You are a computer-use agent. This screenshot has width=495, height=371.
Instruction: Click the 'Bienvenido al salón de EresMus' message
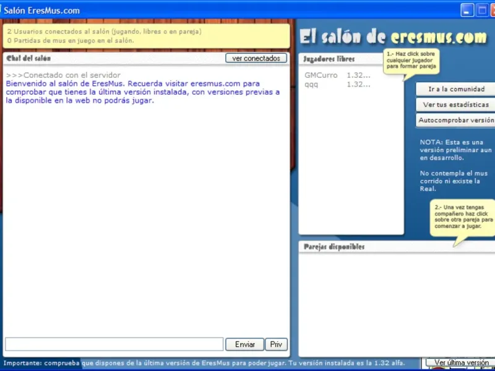(x=143, y=92)
